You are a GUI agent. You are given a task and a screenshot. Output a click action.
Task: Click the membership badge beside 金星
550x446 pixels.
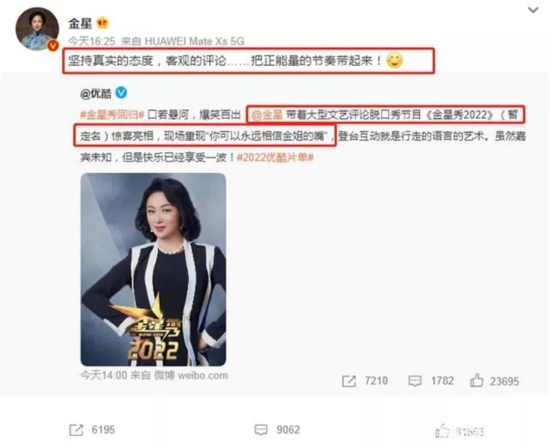click(102, 23)
